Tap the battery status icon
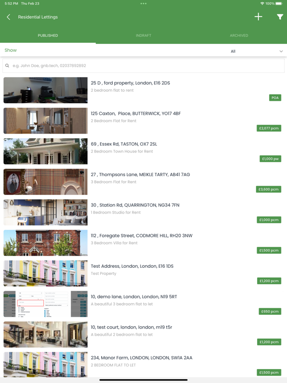 click(x=279, y=3)
